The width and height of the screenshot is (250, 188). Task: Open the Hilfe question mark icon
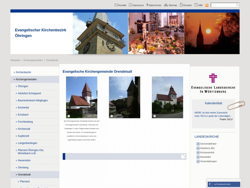(x=196, y=5)
